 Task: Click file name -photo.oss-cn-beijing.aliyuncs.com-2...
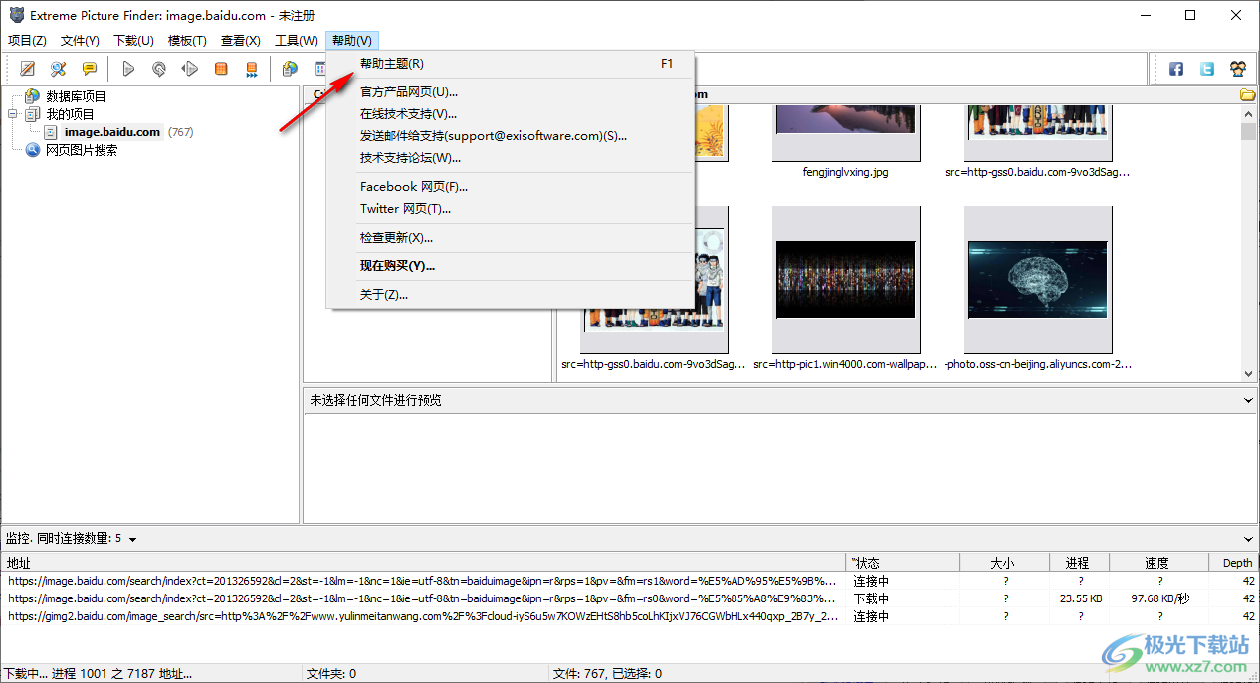tap(1037, 365)
